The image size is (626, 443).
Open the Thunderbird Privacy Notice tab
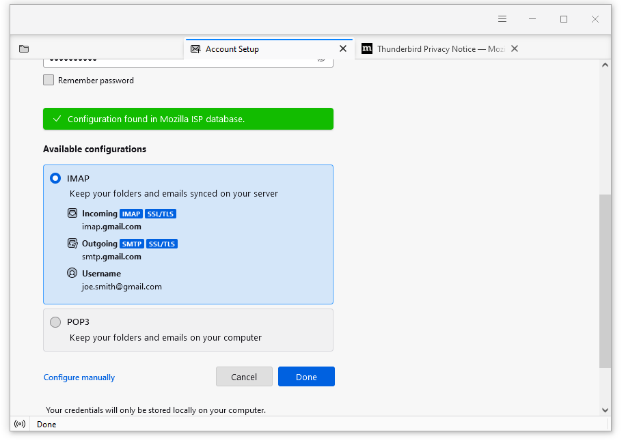pos(437,48)
